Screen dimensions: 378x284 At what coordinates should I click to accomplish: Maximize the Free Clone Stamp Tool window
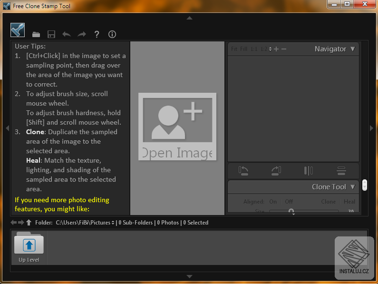347,4
